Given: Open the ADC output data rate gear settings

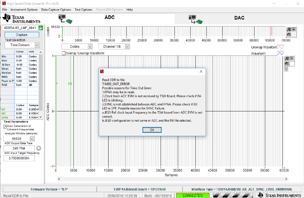Looking at the screenshot, I should (39, 148).
